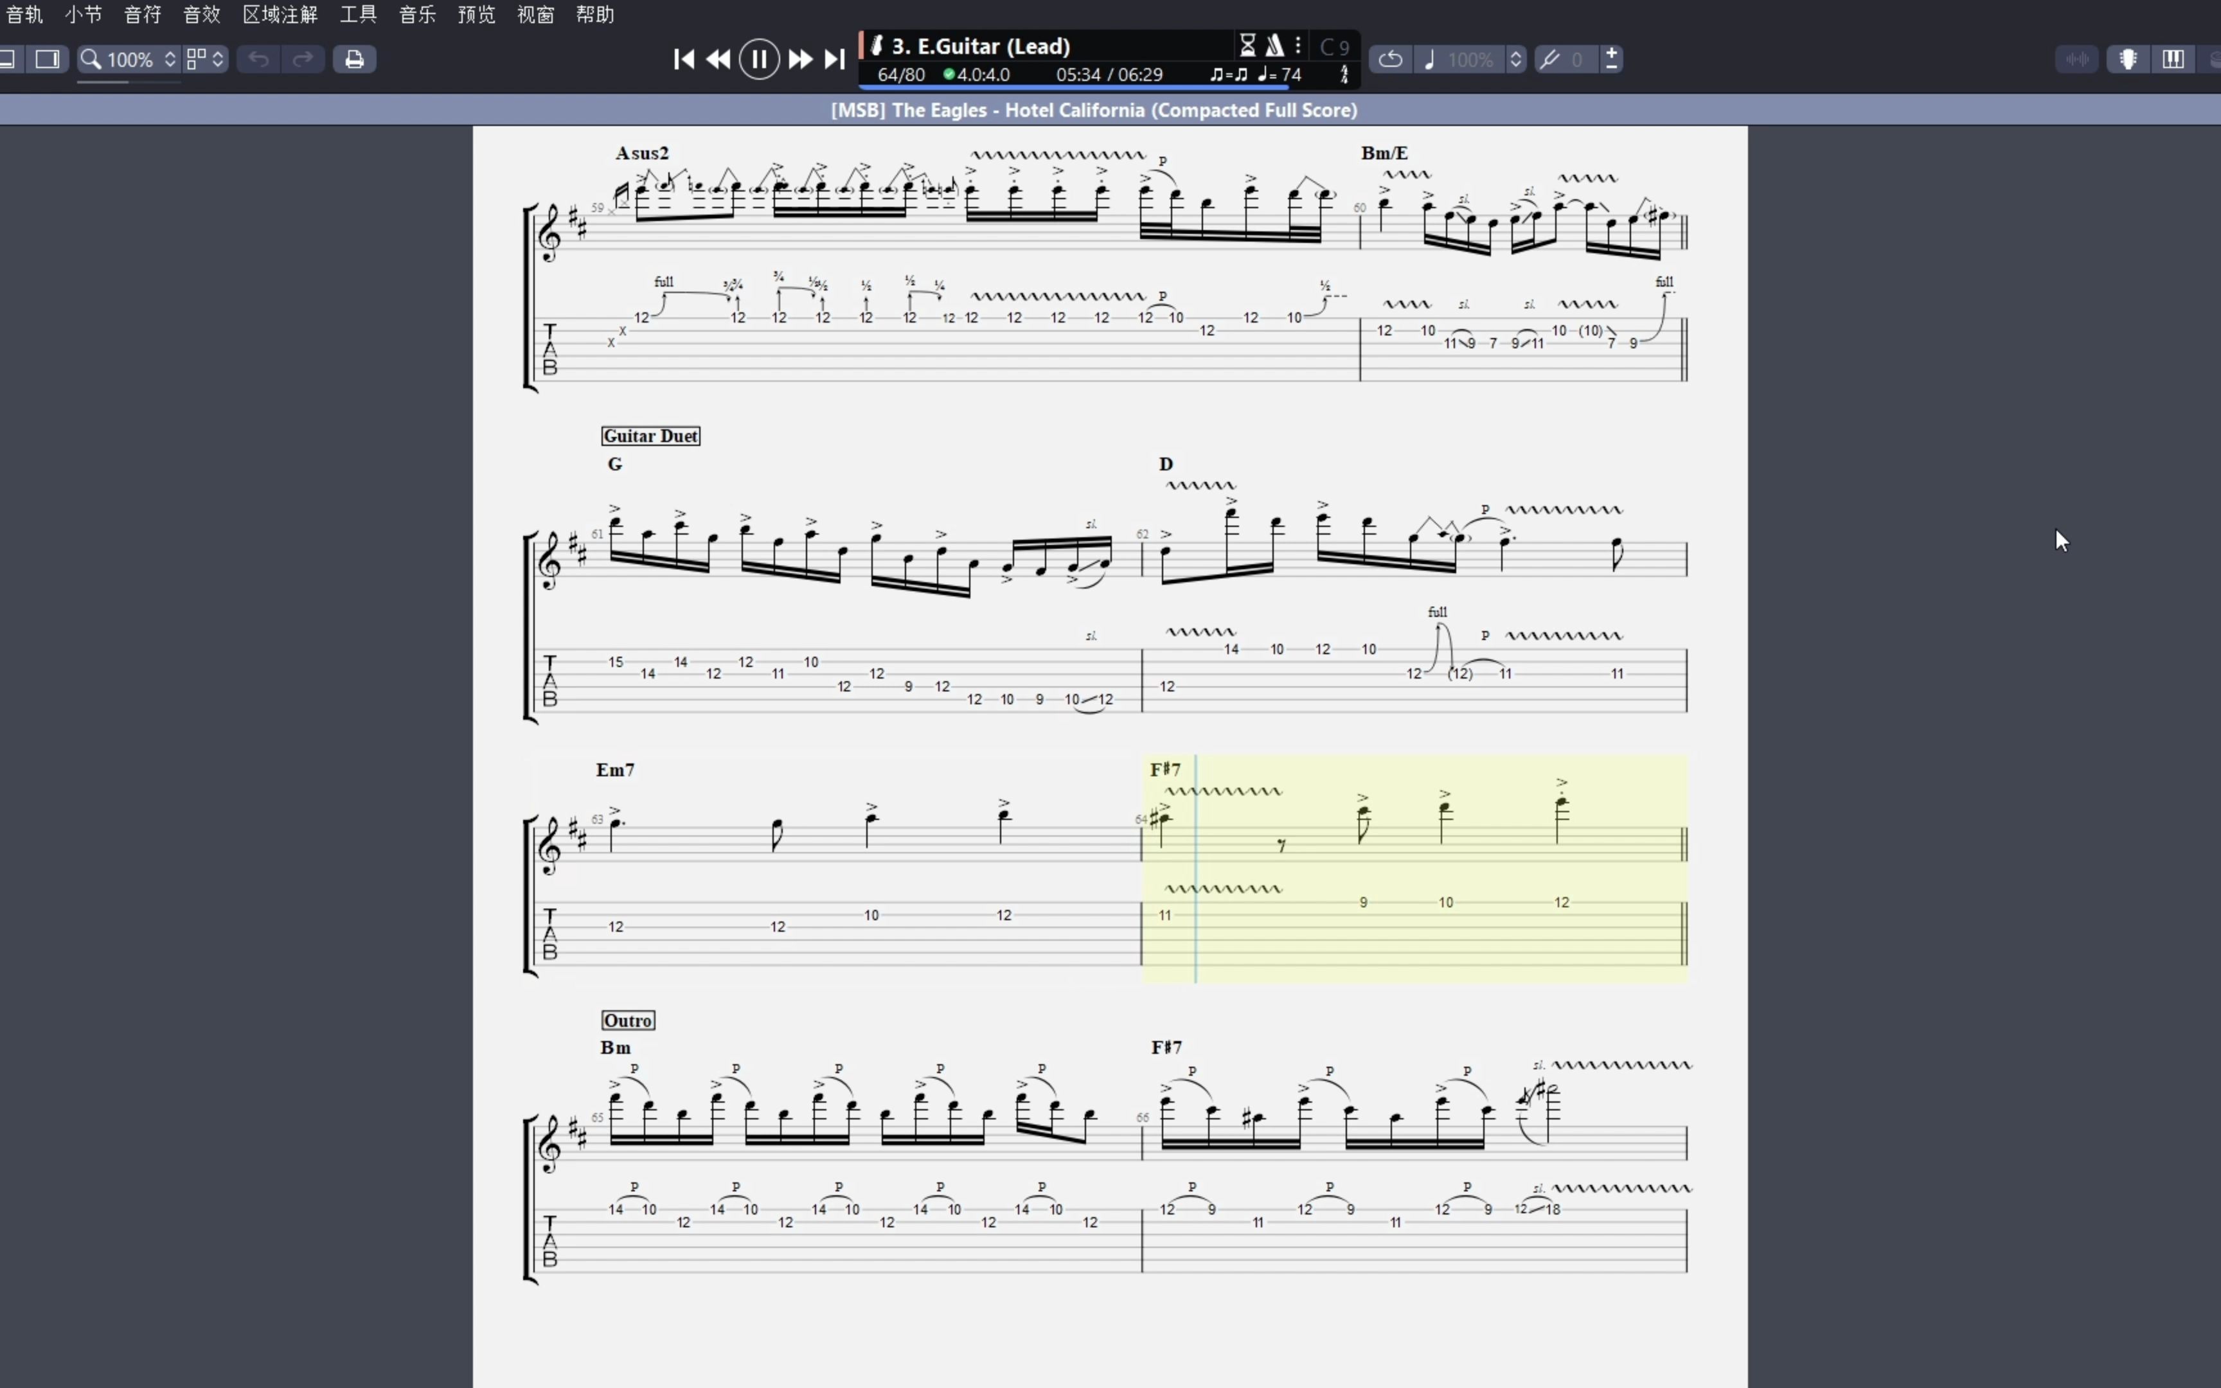Open the 视窗 (Window) menu
Viewport: 2221px width, 1388px height.
(x=535, y=15)
